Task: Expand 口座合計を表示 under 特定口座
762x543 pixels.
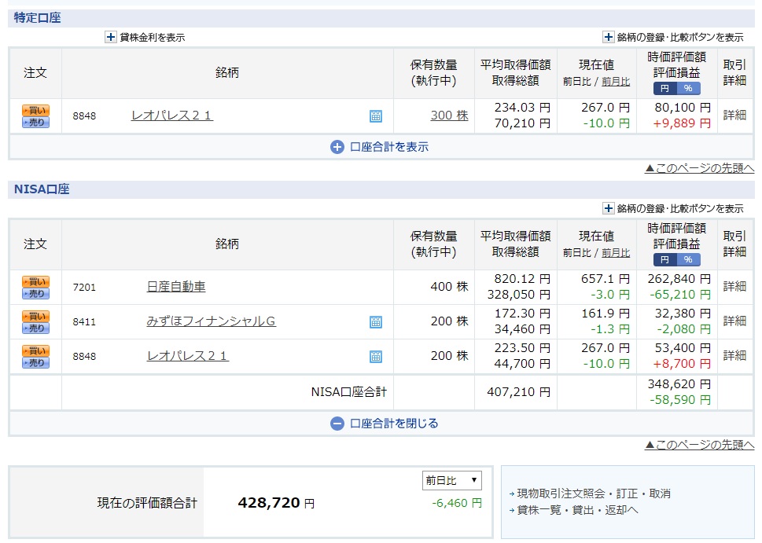Action: tap(380, 147)
